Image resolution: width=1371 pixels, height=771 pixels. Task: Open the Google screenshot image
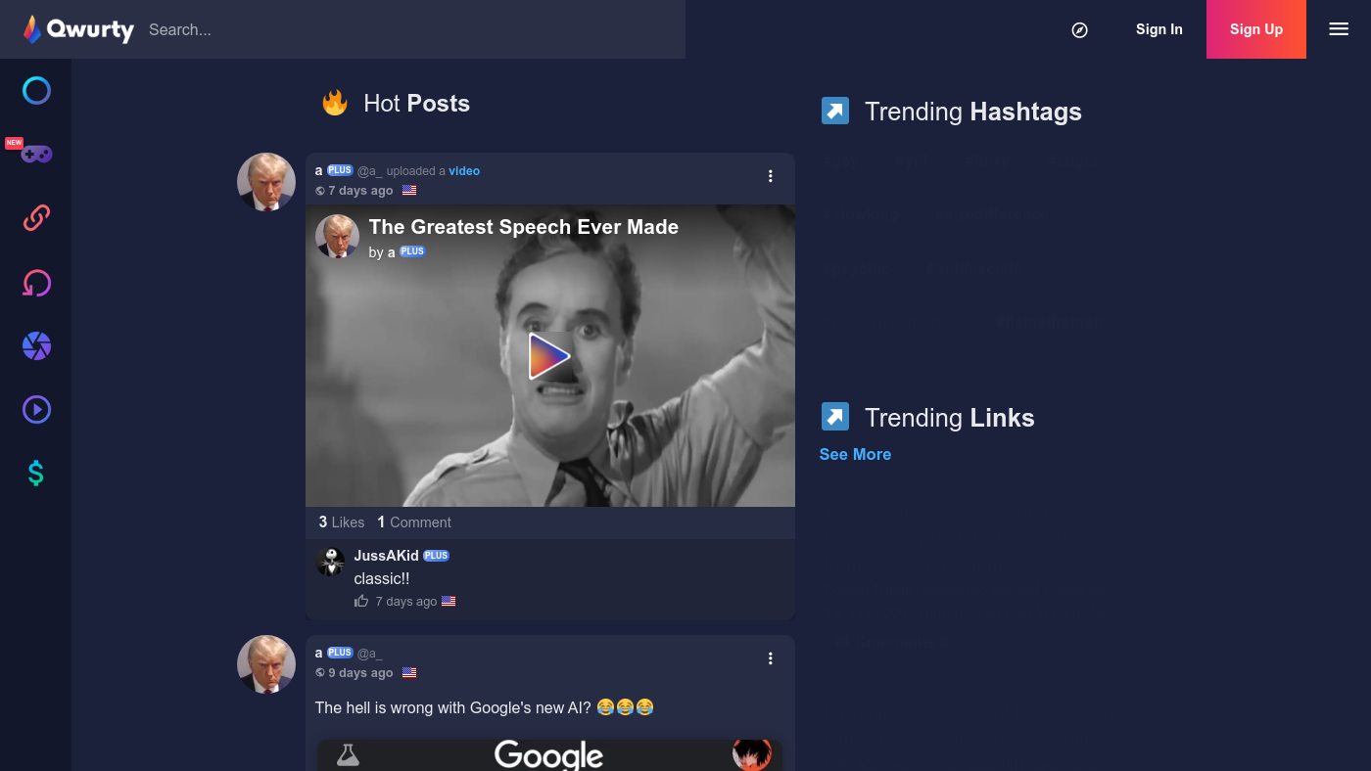[x=549, y=754]
